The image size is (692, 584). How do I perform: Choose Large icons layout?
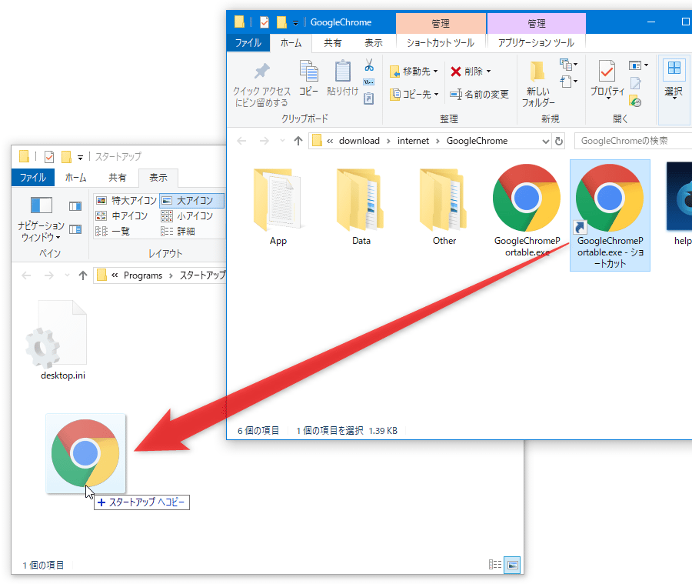click(192, 201)
